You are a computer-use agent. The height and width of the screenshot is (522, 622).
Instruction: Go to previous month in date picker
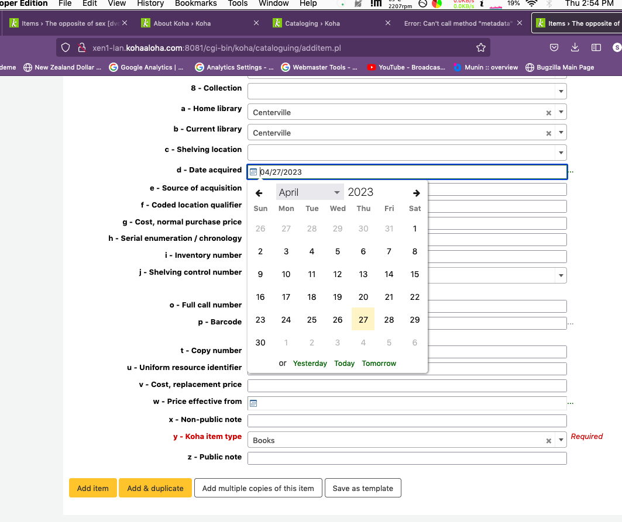pos(259,193)
